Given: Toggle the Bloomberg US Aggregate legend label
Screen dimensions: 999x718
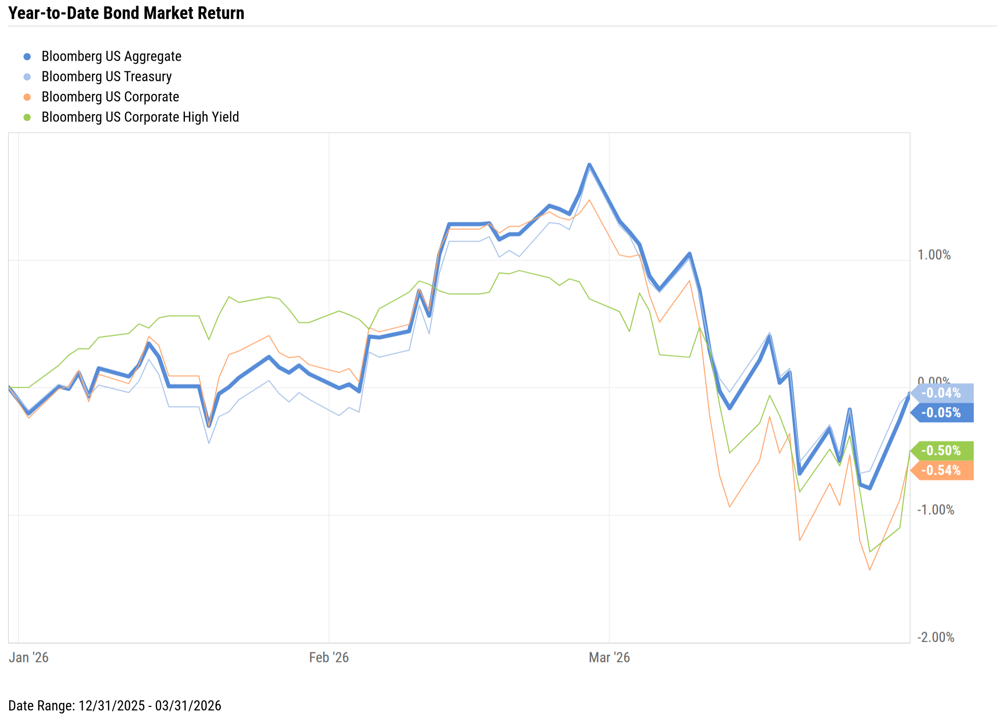Looking at the screenshot, I should click(111, 57).
